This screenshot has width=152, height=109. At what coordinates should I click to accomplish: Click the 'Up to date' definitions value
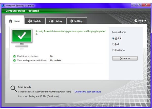(x=55, y=61)
